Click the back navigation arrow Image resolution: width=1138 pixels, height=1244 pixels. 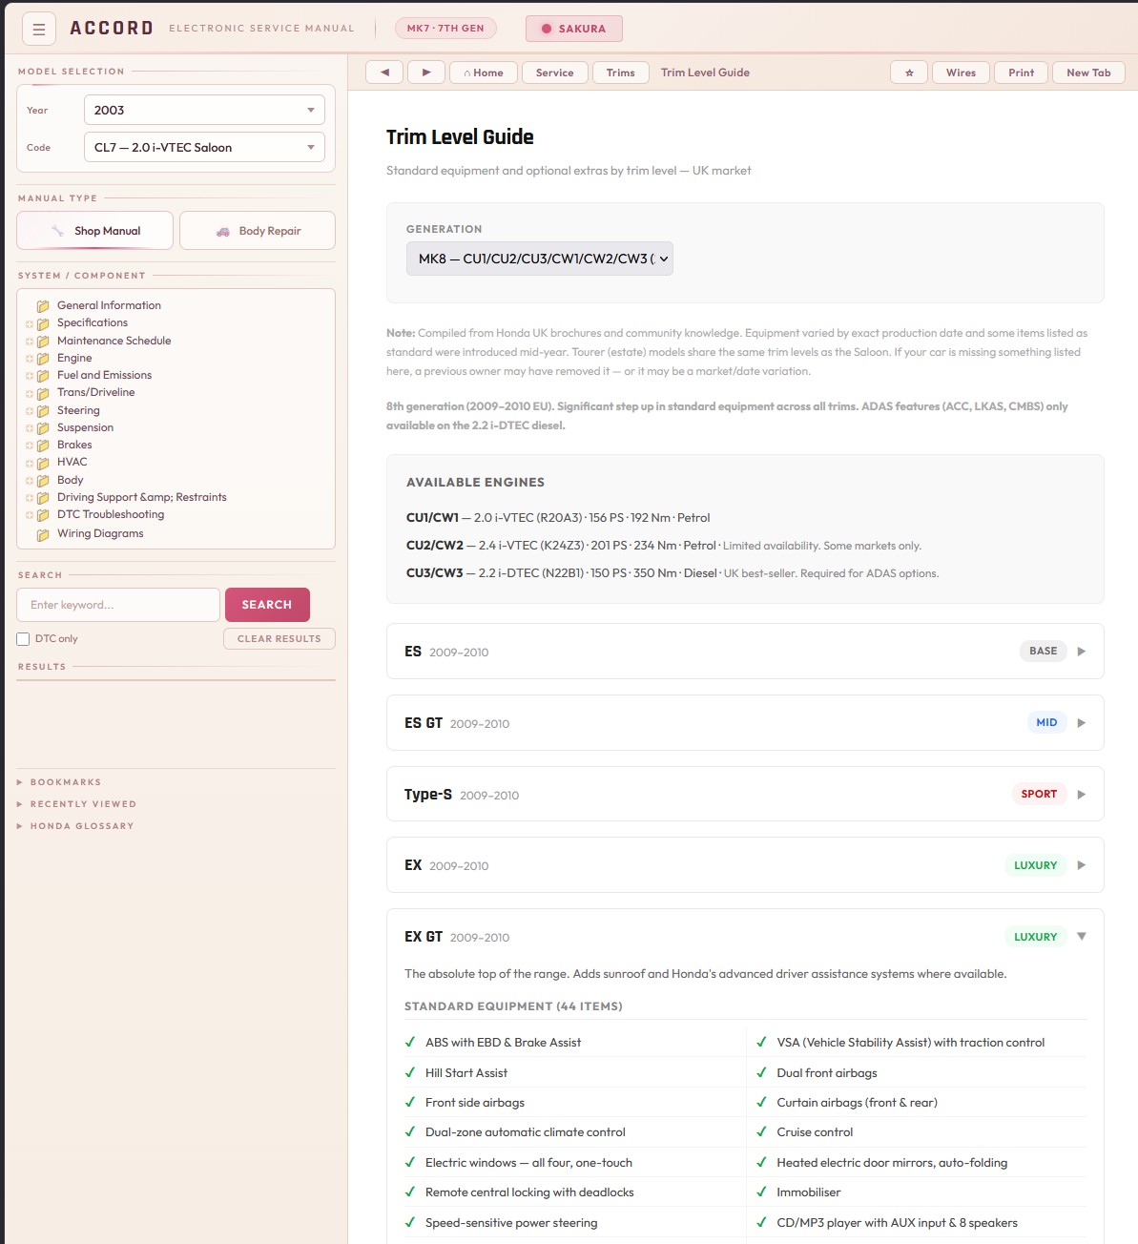tap(384, 73)
